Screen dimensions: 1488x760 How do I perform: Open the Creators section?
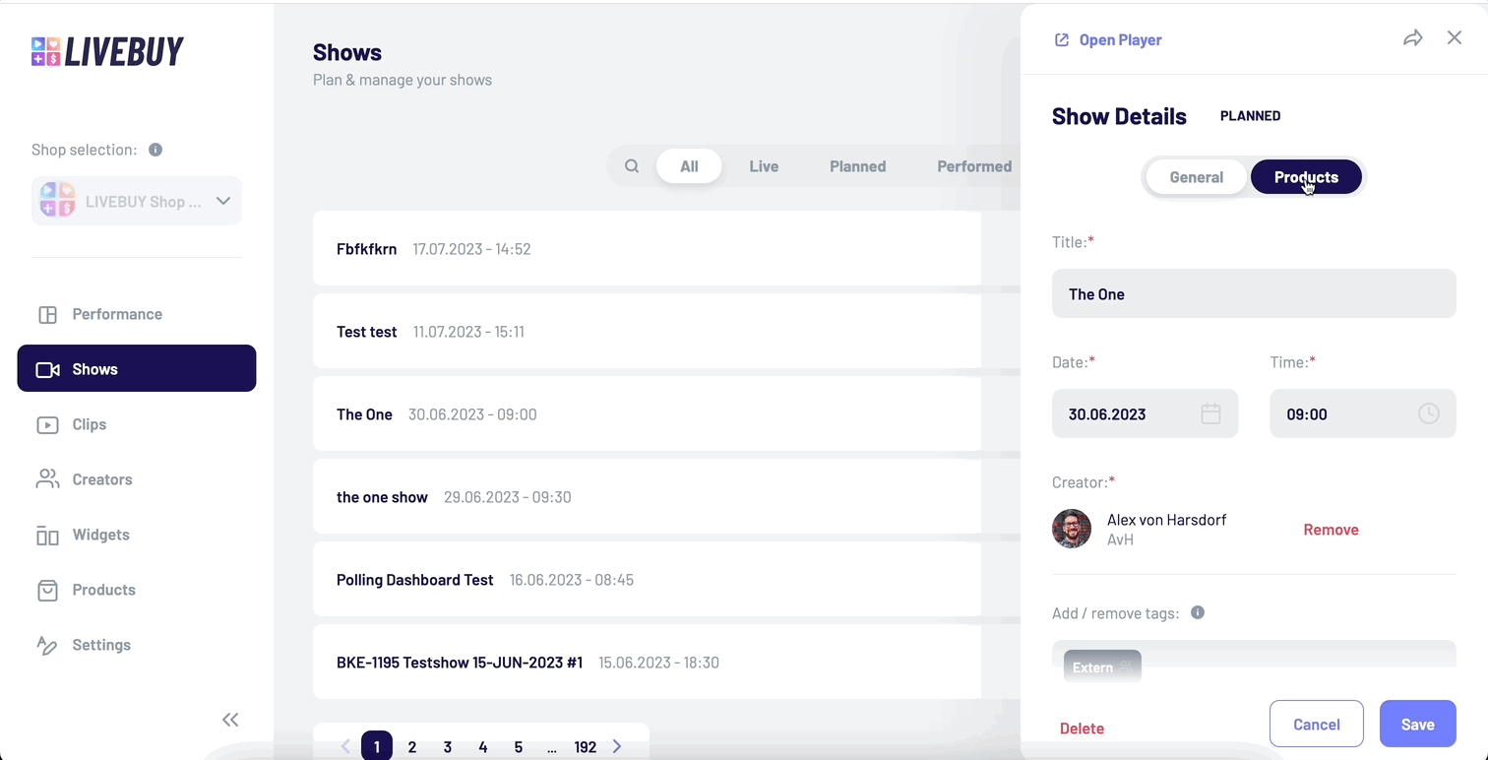47,479
